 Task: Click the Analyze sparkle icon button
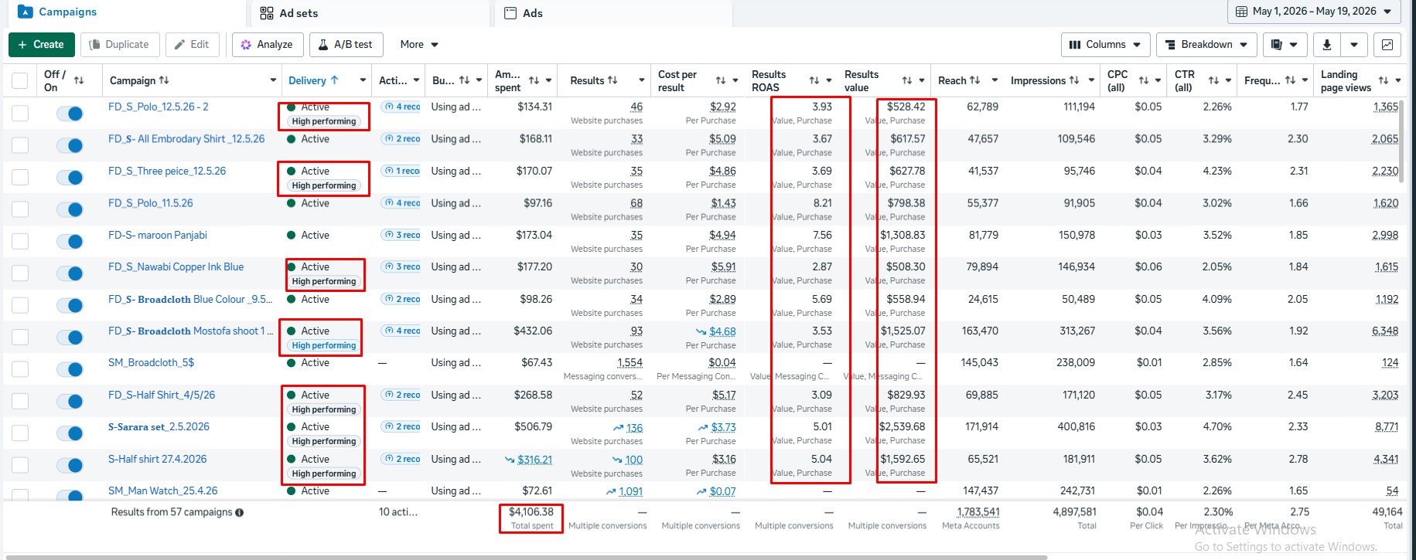268,45
